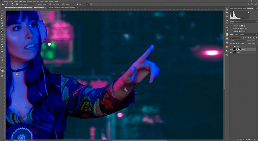Switch to second document tab
This screenshot has width=258, height=141.
pos(62,7)
